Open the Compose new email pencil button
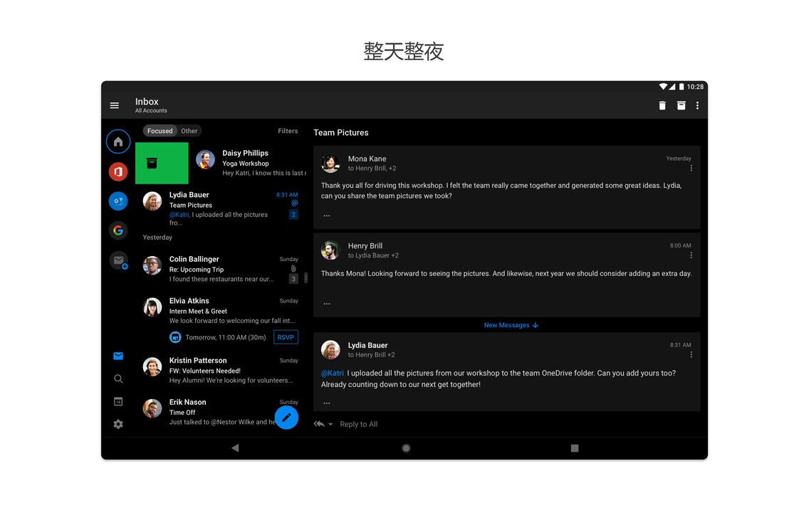Image resolution: width=809 pixels, height=505 pixels. click(x=287, y=418)
